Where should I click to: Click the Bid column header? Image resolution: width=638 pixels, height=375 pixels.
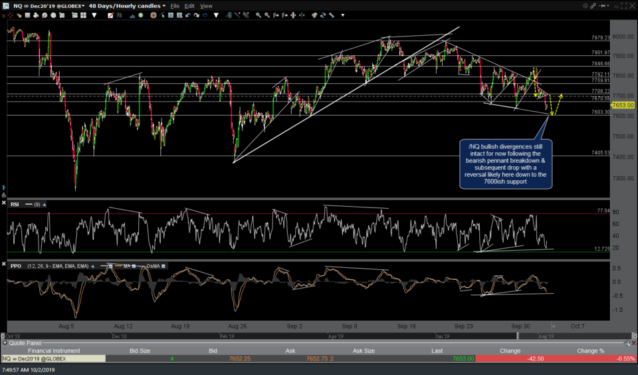point(213,350)
